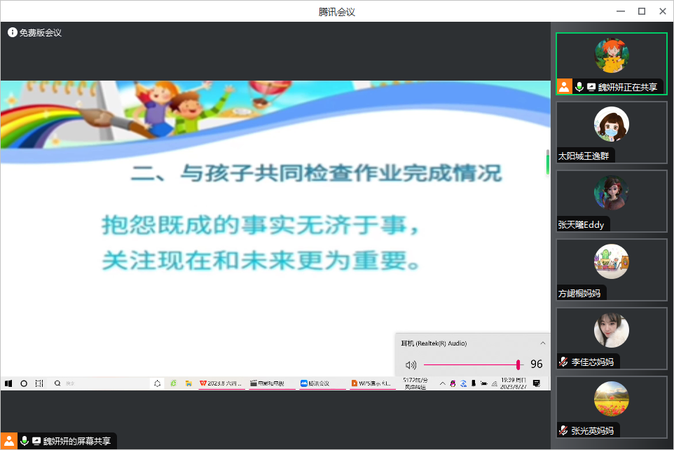Select 太阳城王逸群's avatar thumbnail

(611, 124)
